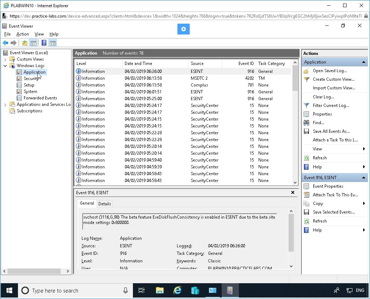The image size is (370, 299).
Task: Close the Event 916 preview pane
Action: [x=293, y=192]
